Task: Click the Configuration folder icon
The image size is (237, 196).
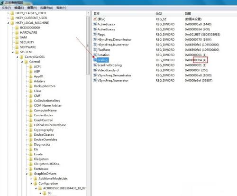Action: tap(36, 184)
